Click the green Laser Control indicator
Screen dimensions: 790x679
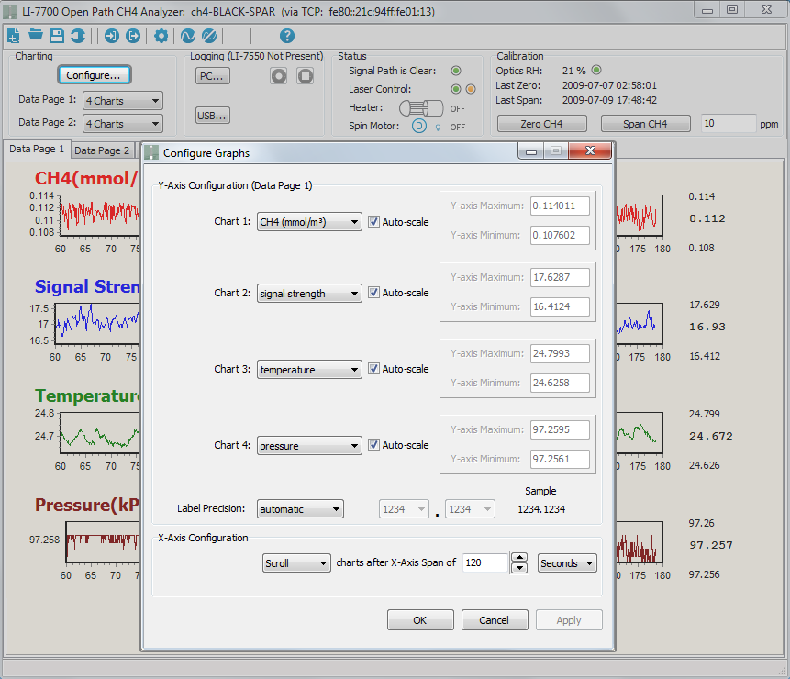(456, 89)
